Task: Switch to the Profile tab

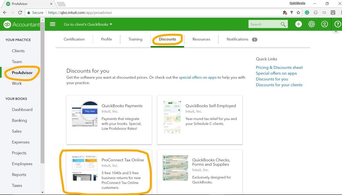Action: tap(106, 39)
